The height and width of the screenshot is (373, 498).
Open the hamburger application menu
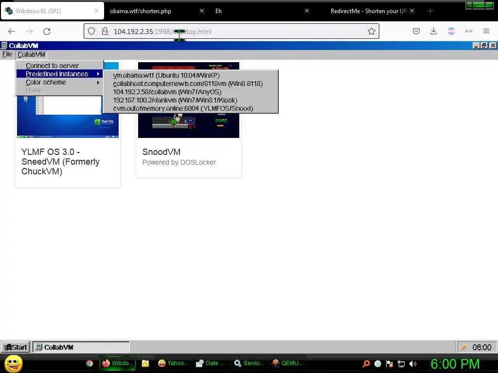point(486,31)
